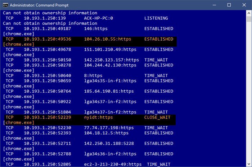This screenshot has width=252, height=167.
Task: Click the address 104.18.12.5:https
Action: (106, 133)
